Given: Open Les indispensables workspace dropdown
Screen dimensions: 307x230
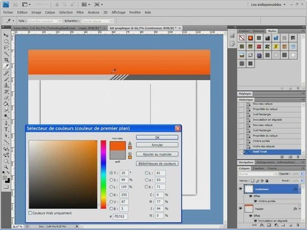Looking at the screenshot, I should tap(268, 4).
